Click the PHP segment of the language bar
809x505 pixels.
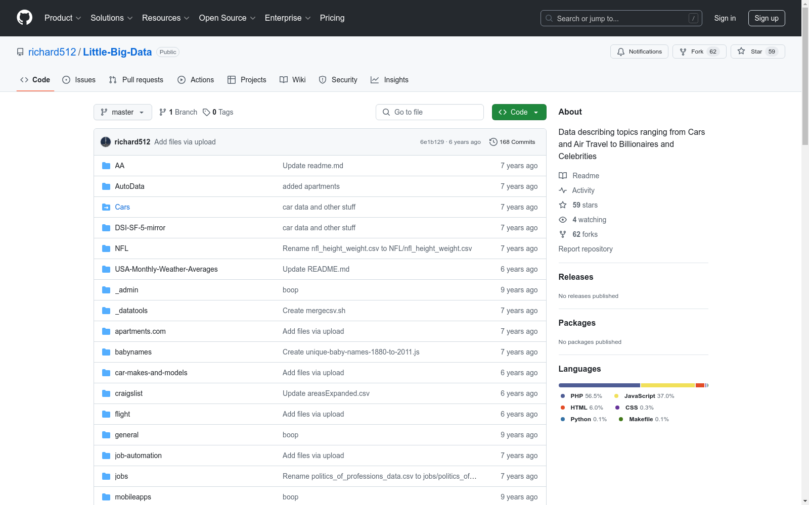[x=599, y=385]
